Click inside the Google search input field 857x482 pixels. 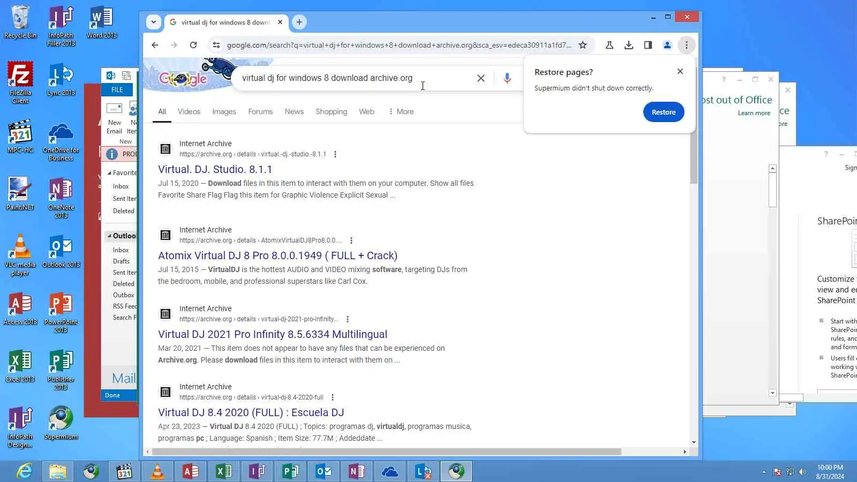(x=354, y=78)
